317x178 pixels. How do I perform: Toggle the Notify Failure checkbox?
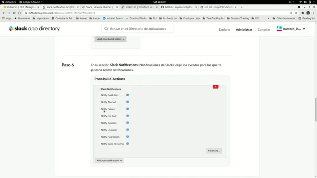(127, 109)
